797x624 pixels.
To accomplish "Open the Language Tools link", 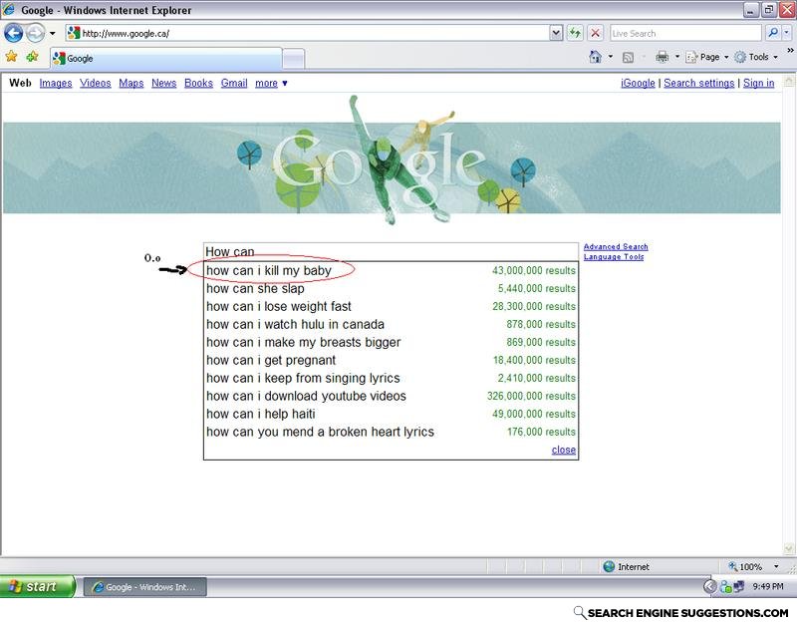I will pyautogui.click(x=614, y=257).
